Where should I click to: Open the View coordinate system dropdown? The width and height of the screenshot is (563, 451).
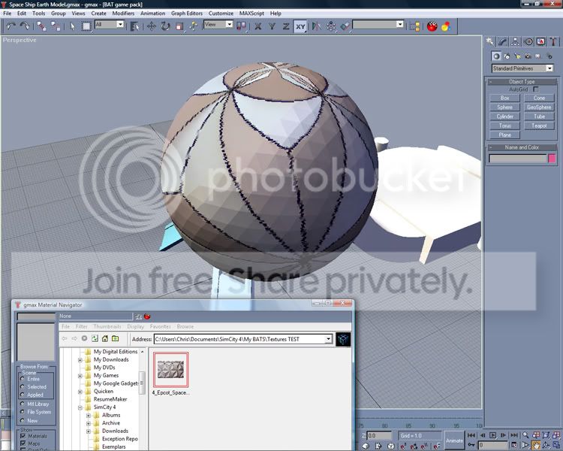click(x=229, y=25)
